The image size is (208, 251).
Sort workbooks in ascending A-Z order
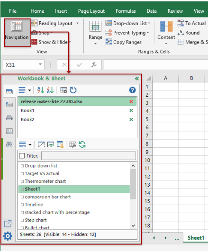(x=41, y=90)
